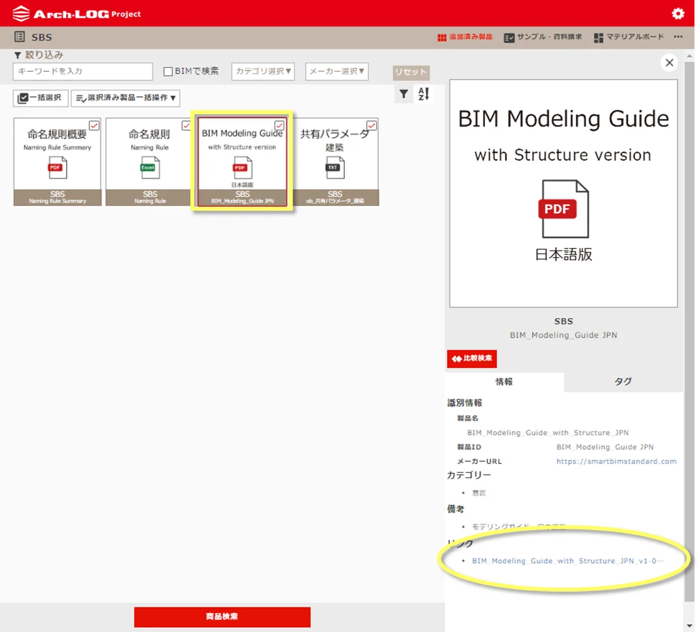
Task: Uncheck the 命名規則概要 card checkbox
Action: (x=94, y=125)
